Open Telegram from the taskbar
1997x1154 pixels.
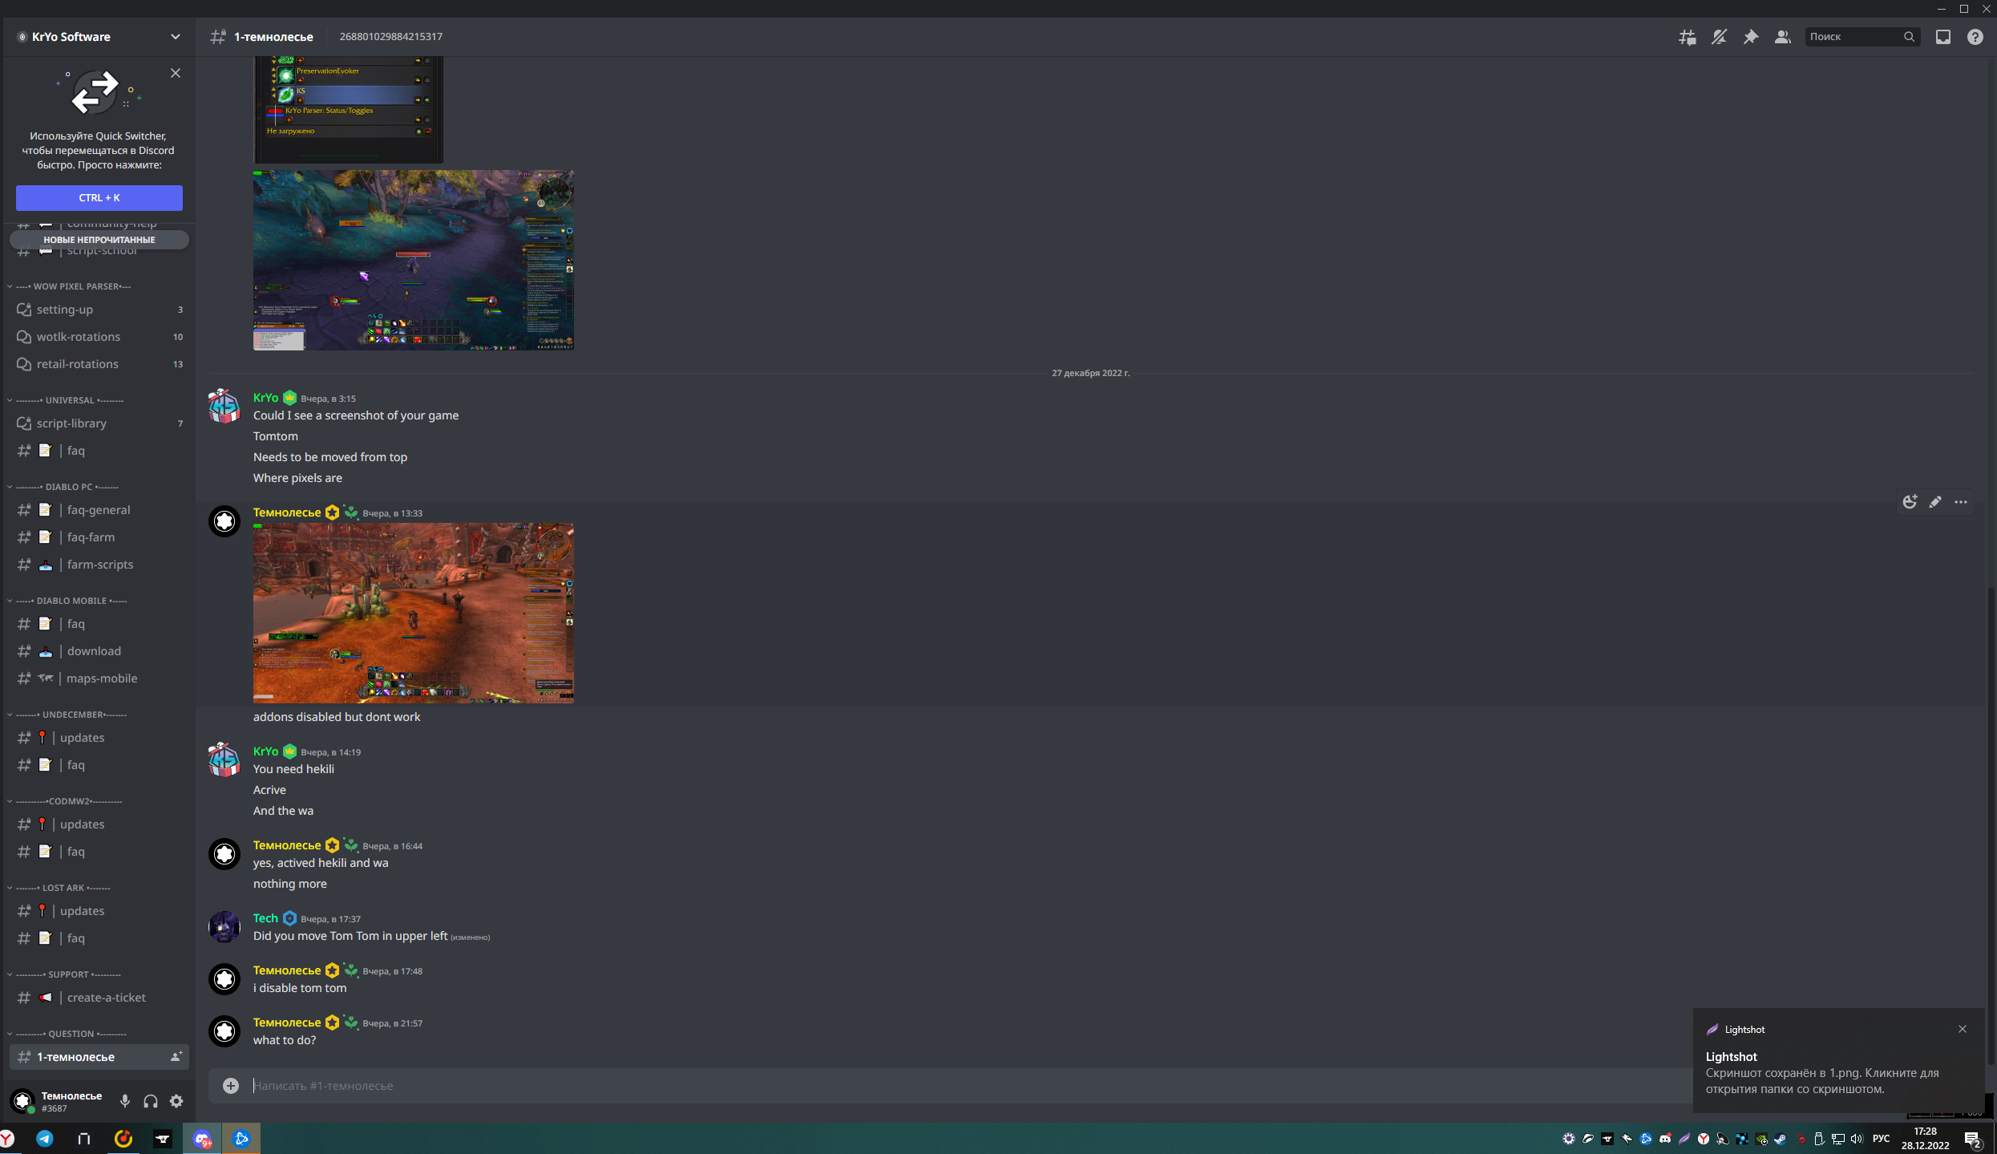(45, 1138)
